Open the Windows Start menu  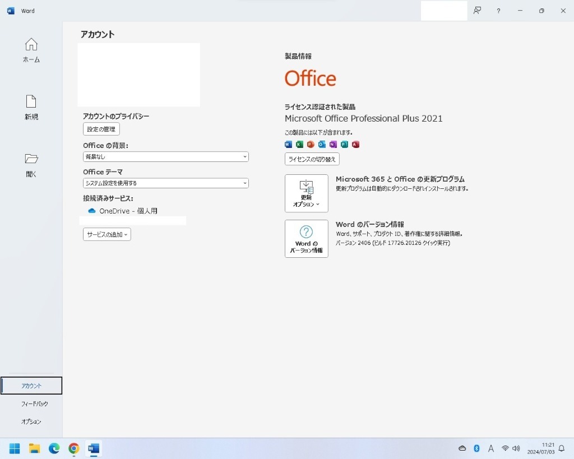tap(15, 448)
